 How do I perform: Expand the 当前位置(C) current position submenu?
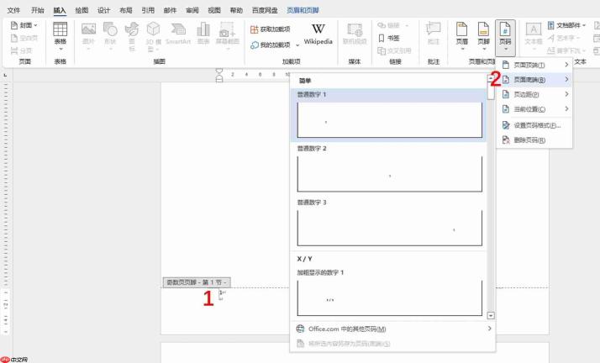pyautogui.click(x=534, y=109)
